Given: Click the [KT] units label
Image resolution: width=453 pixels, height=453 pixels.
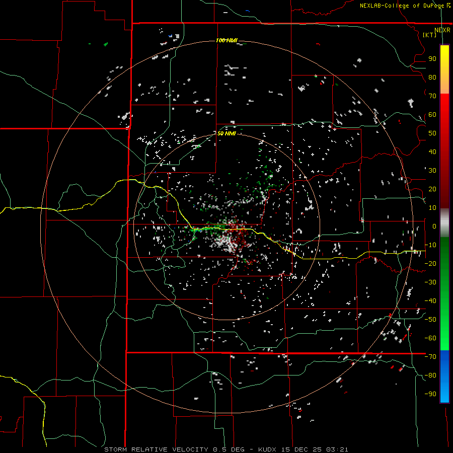Looking at the screenshot, I should click(x=430, y=35).
